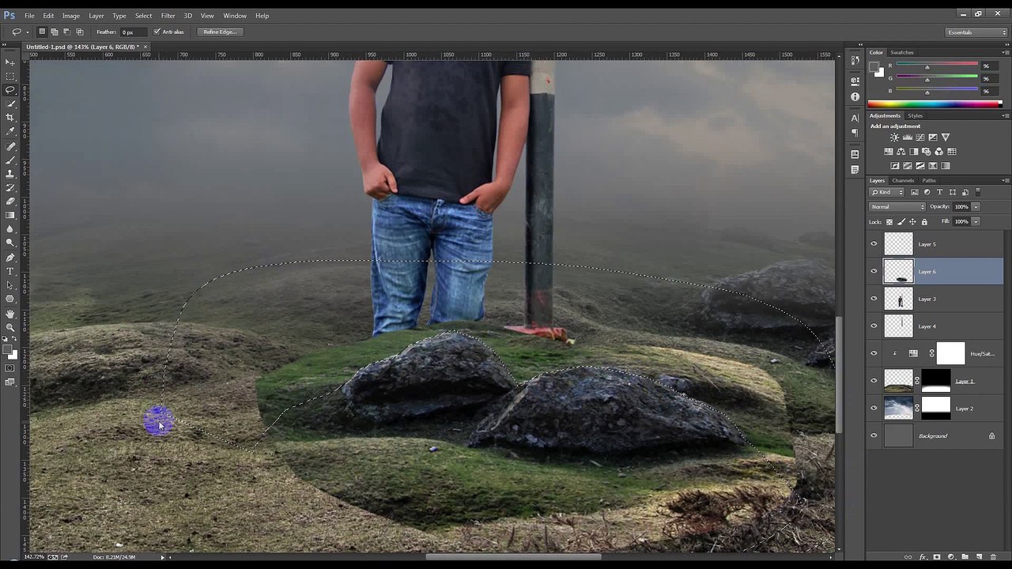Image resolution: width=1012 pixels, height=569 pixels.
Task: Open the Filter menu
Action: [x=168, y=16]
